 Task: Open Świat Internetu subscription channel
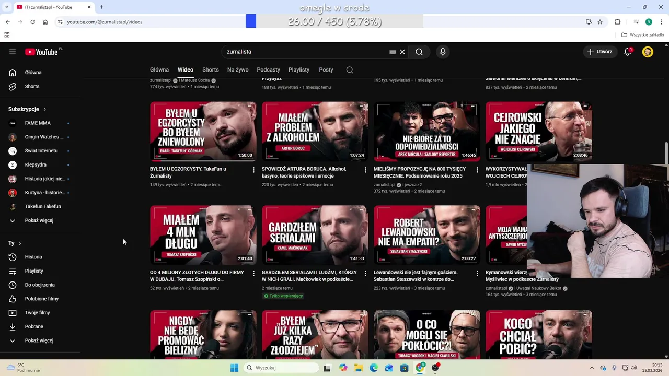tap(40, 151)
